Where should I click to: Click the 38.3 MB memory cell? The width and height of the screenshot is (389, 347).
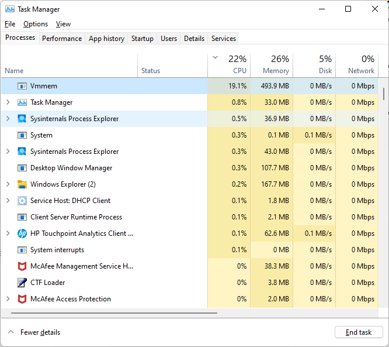click(272, 266)
